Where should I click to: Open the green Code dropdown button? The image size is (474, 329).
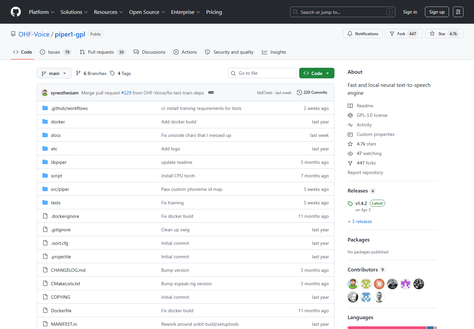click(x=317, y=73)
